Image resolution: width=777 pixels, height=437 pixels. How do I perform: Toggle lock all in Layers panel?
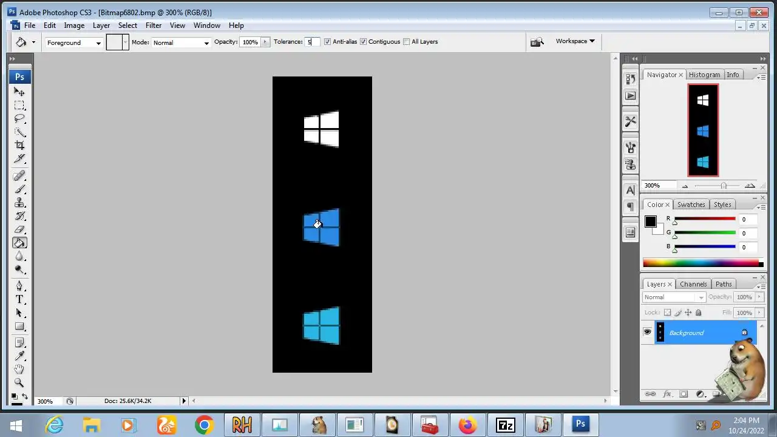(x=698, y=313)
